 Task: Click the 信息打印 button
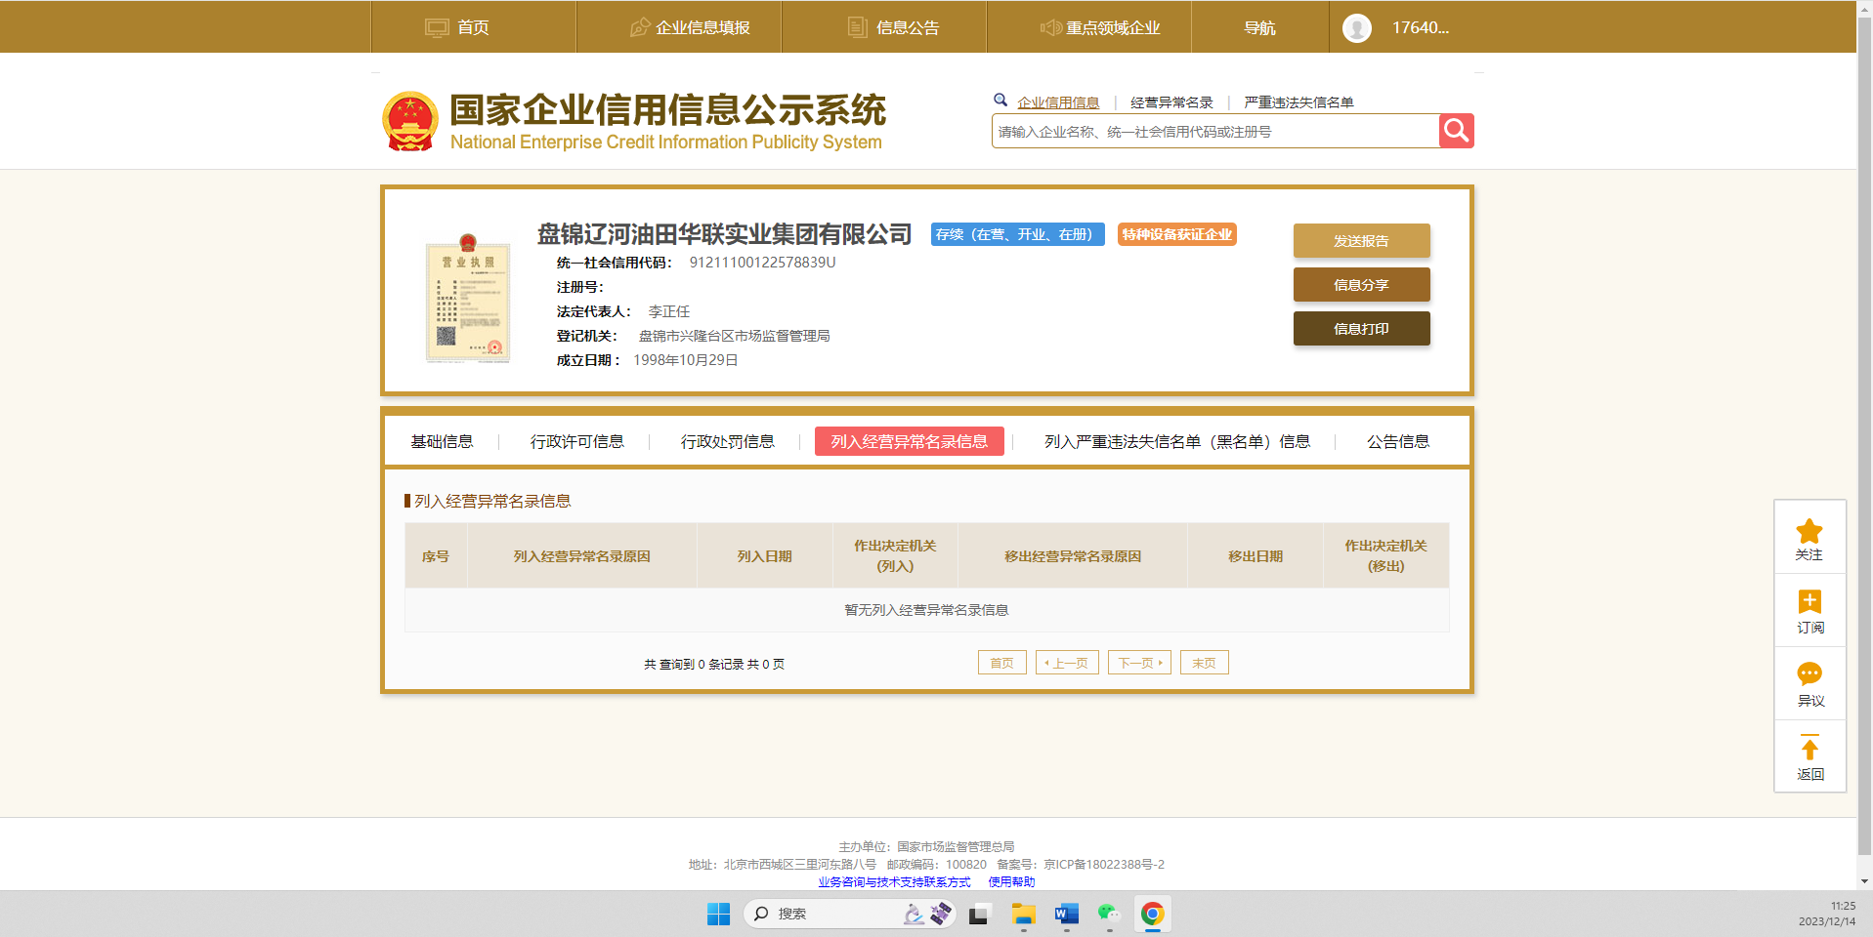click(1361, 329)
